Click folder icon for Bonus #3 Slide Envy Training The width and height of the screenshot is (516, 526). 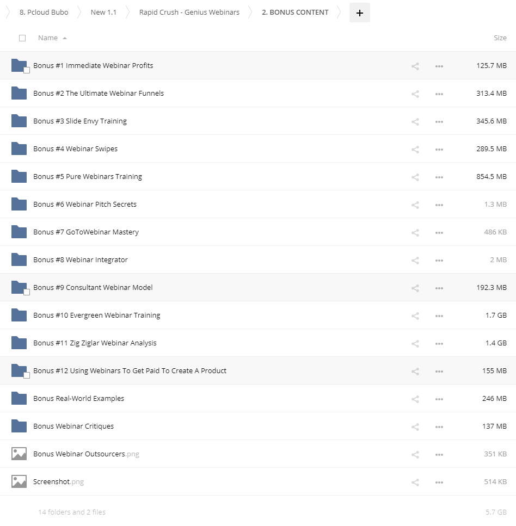pos(19,121)
